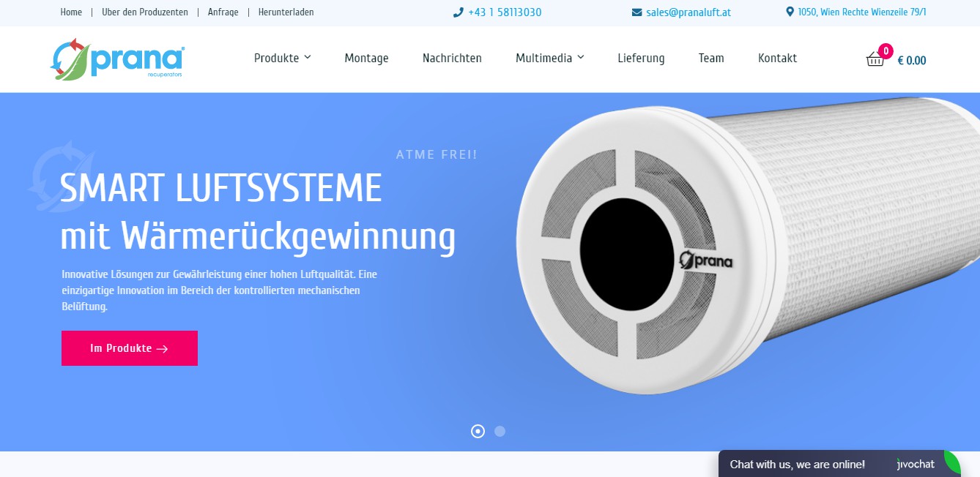The image size is (980, 477).
Task: Click the Innovative Lösungen description paragraph
Action: [220, 290]
